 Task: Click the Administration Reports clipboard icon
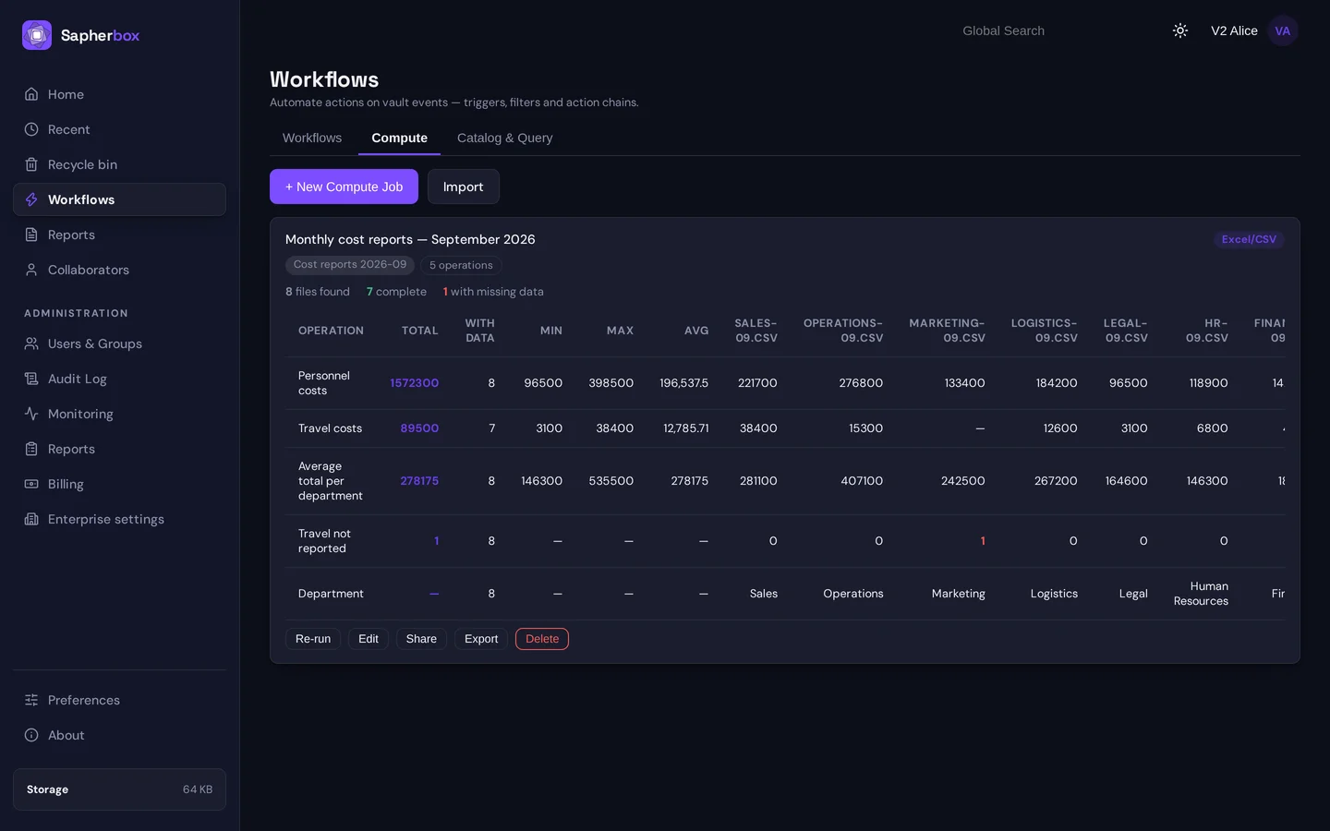pos(31,449)
